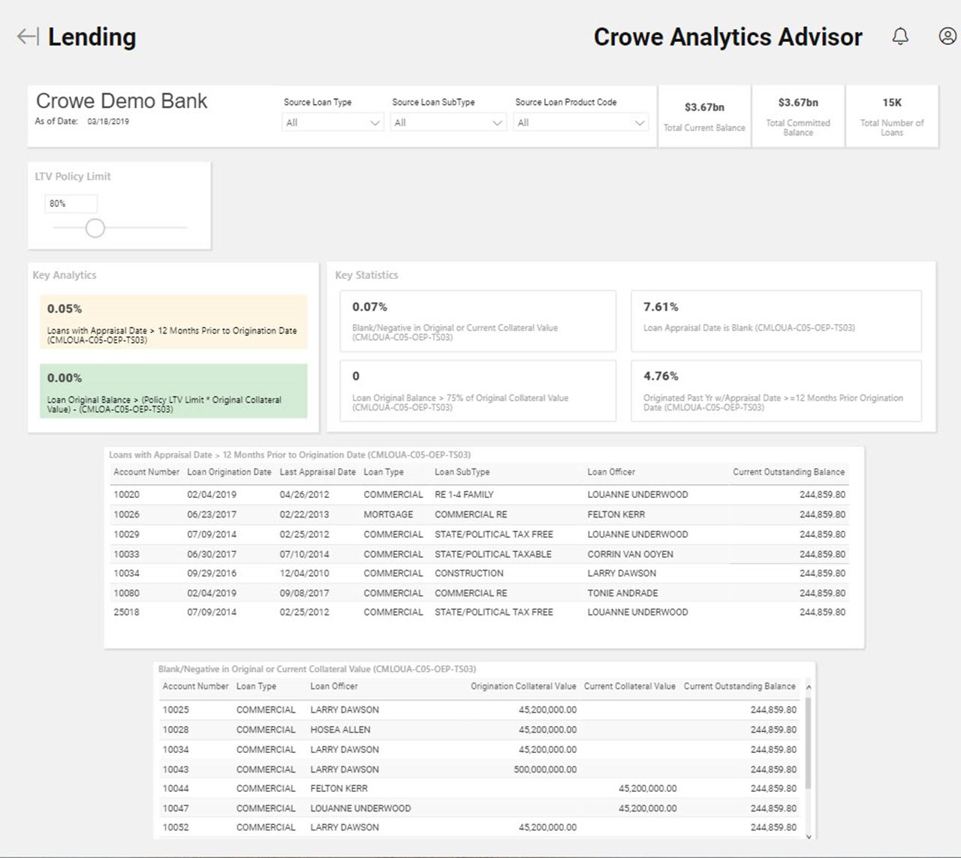Sort by Loan Origination Date column header
This screenshot has width=961, height=858.
(229, 472)
